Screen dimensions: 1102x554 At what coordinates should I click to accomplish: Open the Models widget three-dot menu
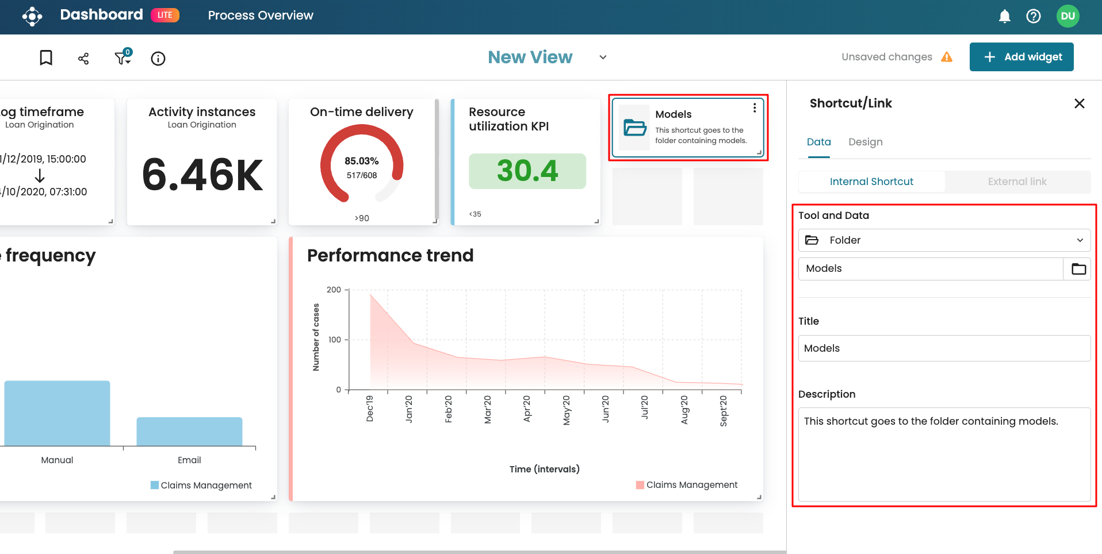tap(754, 108)
